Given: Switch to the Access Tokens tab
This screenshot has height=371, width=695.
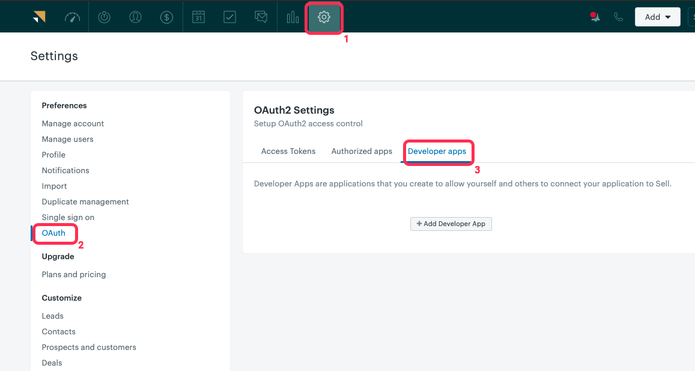Looking at the screenshot, I should 288,152.
